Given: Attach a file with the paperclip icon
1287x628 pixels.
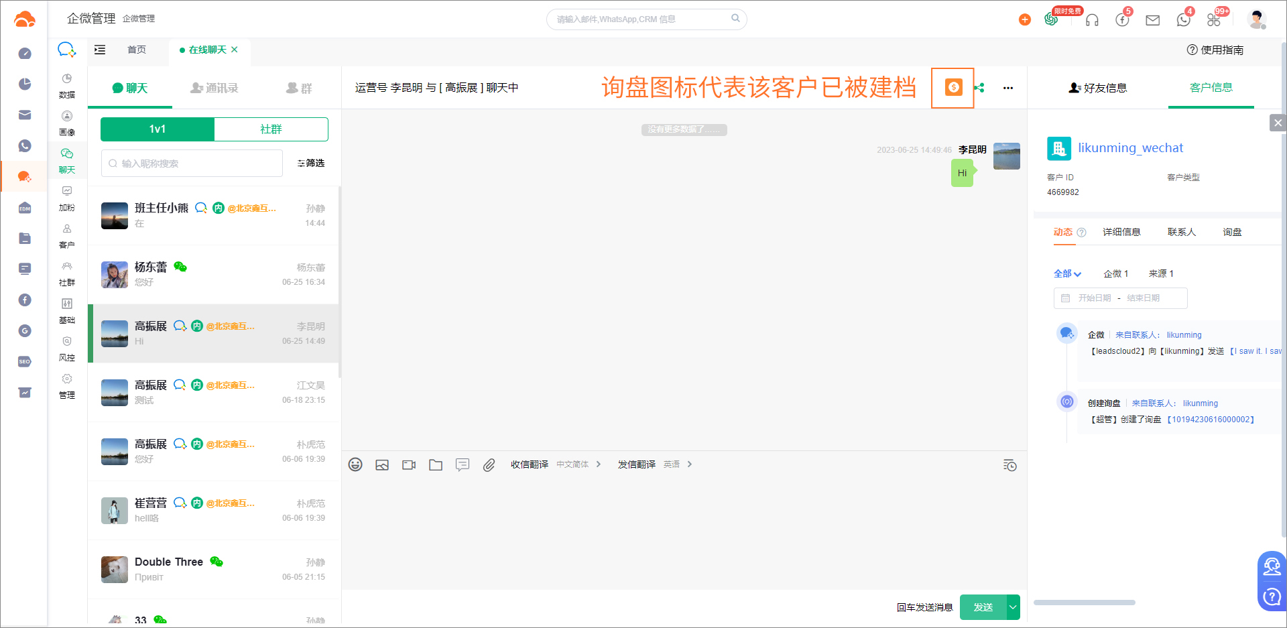Looking at the screenshot, I should pos(489,464).
